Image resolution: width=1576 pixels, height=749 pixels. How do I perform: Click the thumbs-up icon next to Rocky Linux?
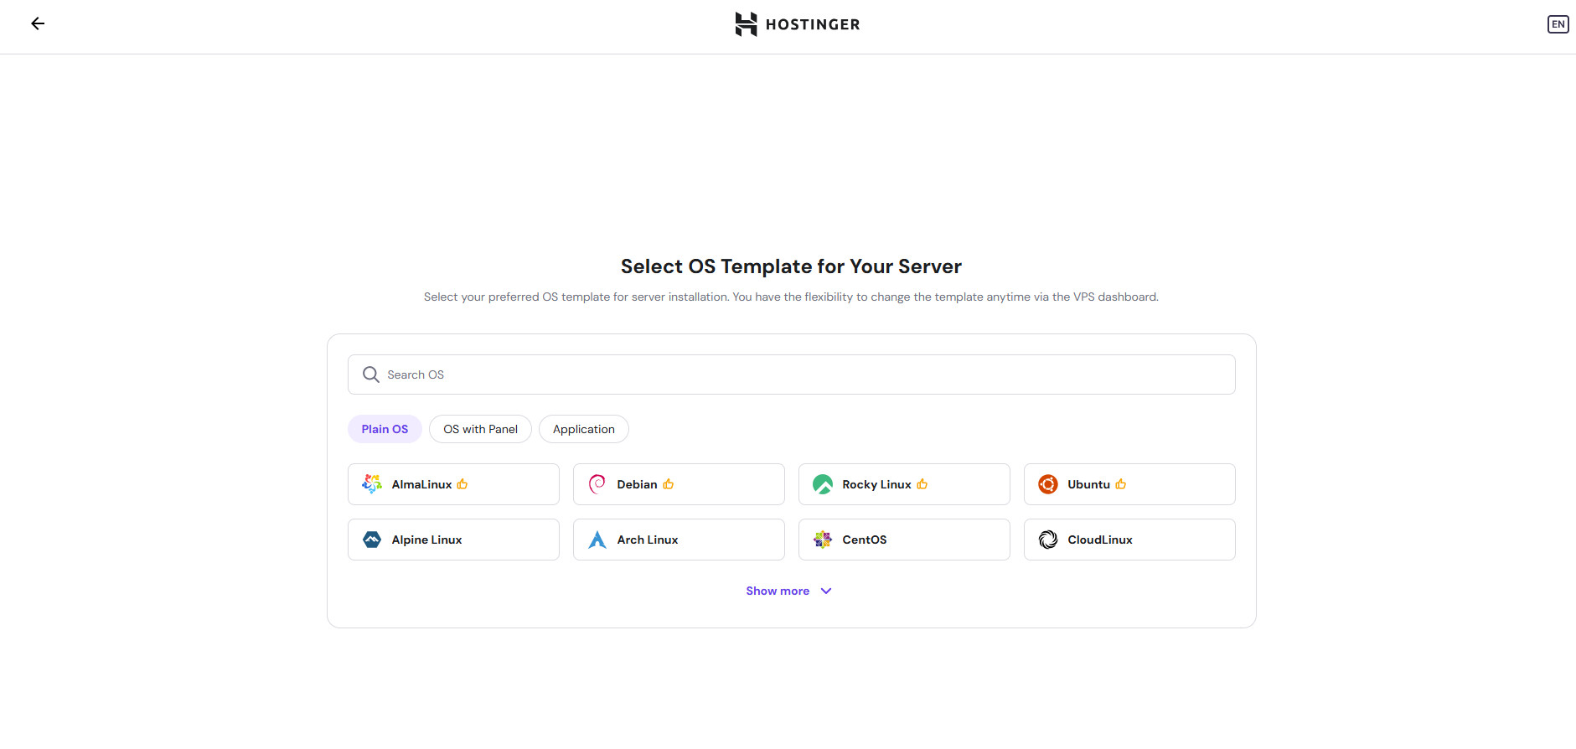(x=922, y=484)
